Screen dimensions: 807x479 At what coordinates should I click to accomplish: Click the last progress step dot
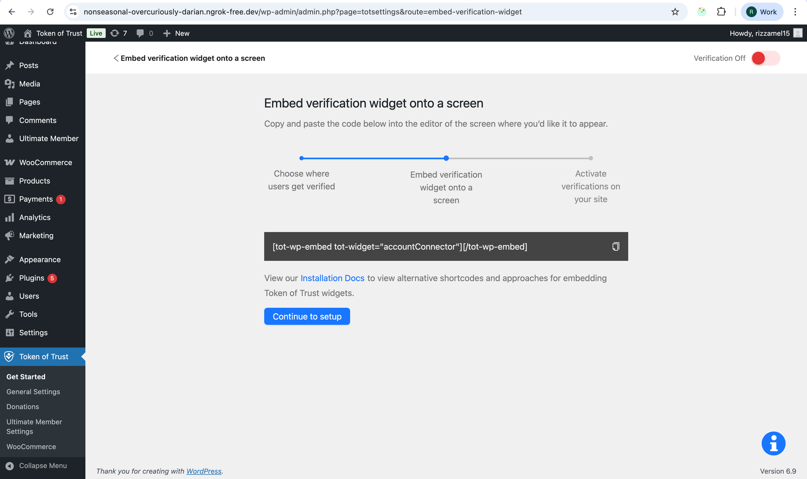point(591,158)
